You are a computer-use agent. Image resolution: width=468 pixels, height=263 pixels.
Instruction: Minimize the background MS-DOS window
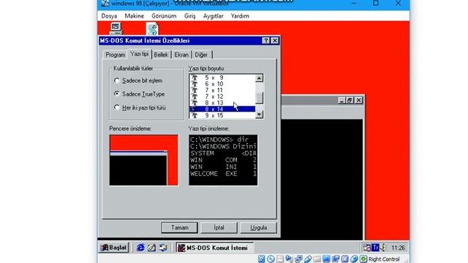click(342, 100)
